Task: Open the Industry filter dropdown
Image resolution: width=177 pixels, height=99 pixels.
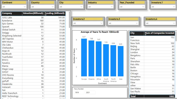Action: [x=100, y=7]
